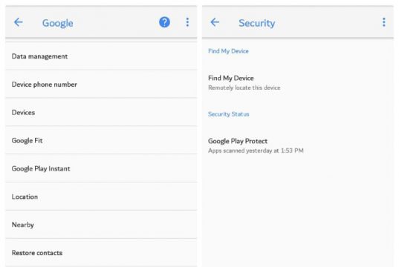Open Google Play Protect scan status
The width and height of the screenshot is (399, 267).
point(298,145)
